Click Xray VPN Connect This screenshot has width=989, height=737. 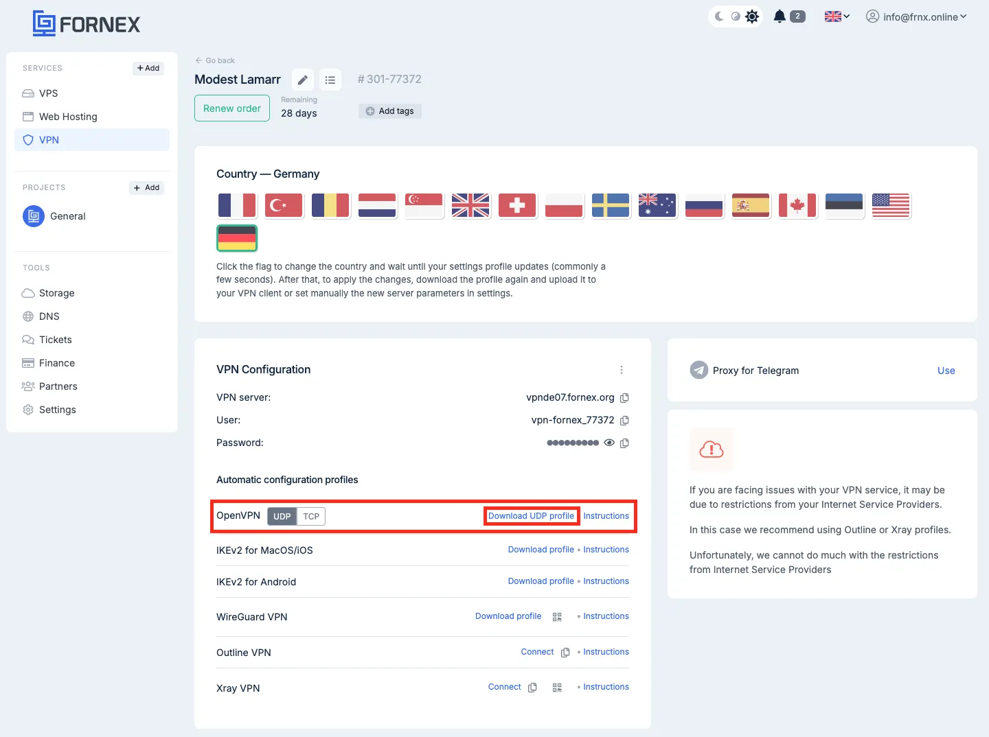coord(504,687)
